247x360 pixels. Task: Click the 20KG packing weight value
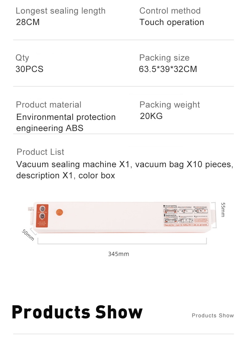point(151,116)
